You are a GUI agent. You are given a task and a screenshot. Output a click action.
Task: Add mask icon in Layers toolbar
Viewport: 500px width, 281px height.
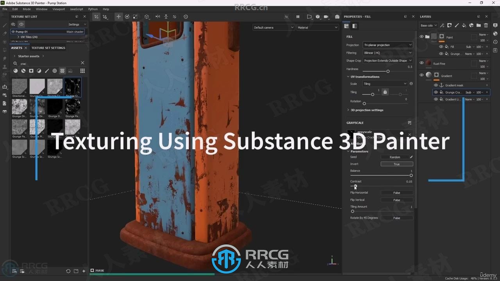click(x=450, y=25)
